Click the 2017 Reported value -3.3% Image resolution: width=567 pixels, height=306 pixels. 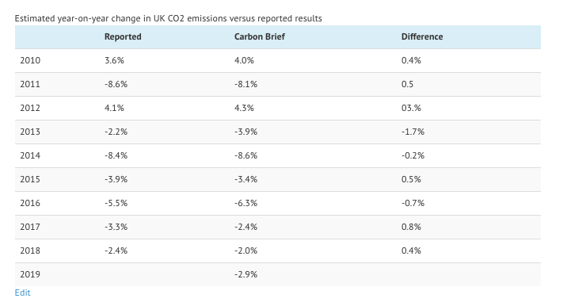(116, 227)
